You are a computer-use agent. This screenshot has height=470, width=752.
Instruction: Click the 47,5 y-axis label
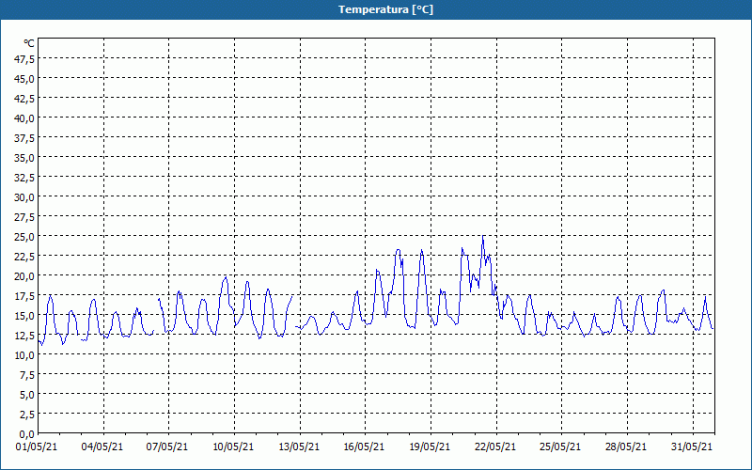coord(25,58)
